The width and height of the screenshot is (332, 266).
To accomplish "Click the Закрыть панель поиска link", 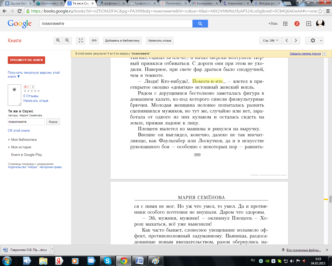I will tap(305, 54).
